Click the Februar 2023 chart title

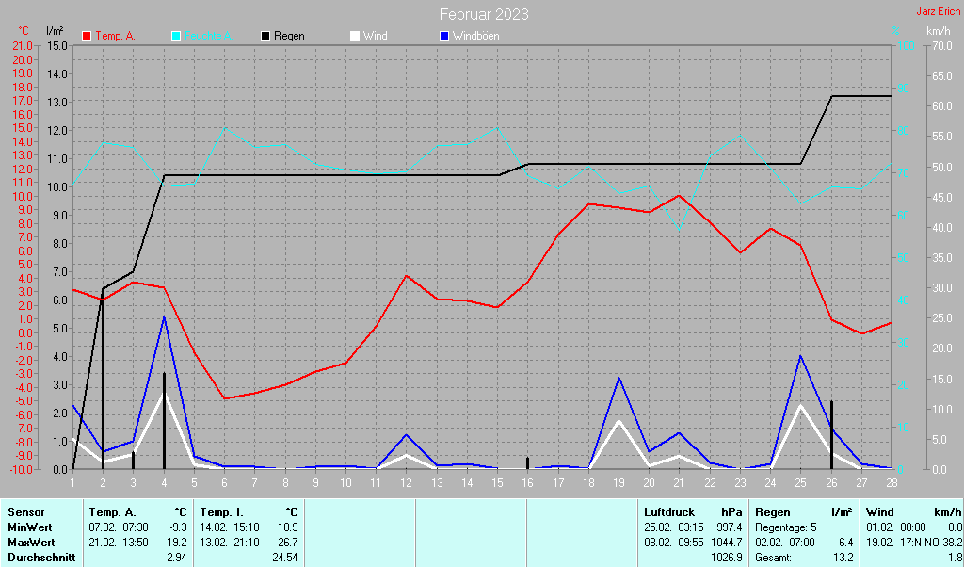click(x=484, y=14)
